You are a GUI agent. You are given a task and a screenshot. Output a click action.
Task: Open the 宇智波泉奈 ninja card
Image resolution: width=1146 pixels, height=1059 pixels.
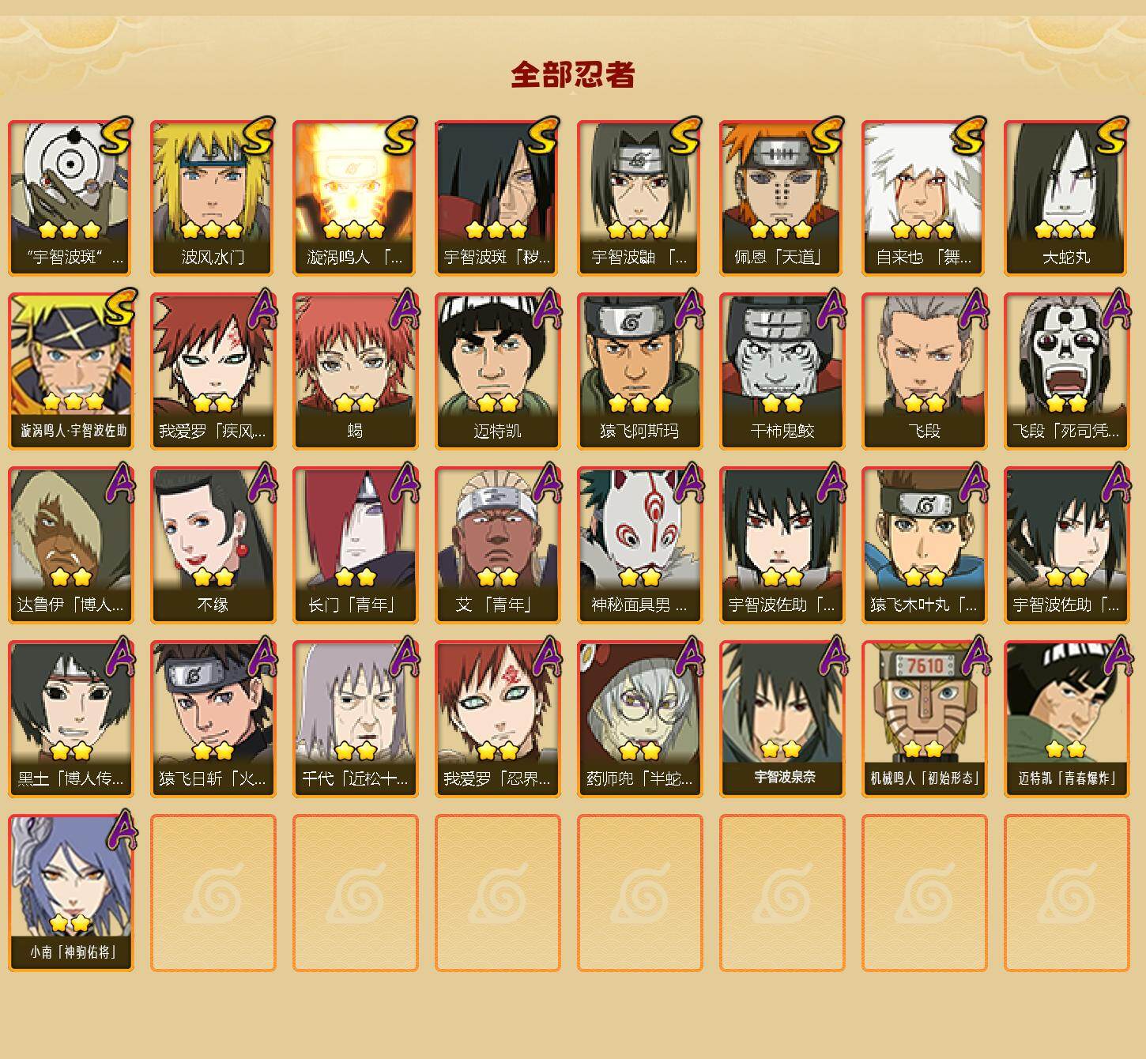tap(782, 719)
